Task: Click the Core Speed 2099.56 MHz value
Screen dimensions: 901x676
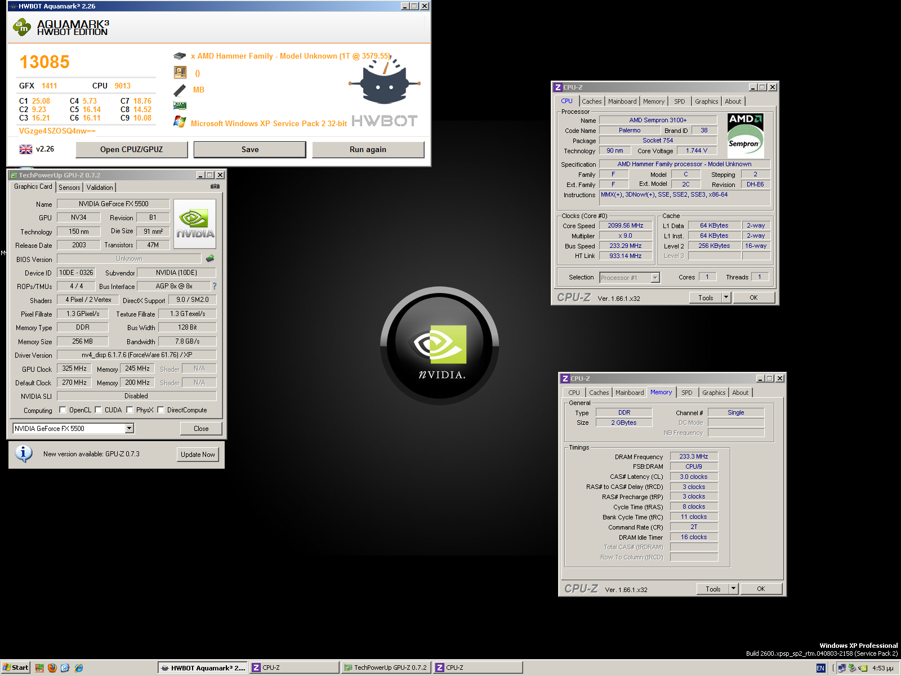Action: coord(625,225)
